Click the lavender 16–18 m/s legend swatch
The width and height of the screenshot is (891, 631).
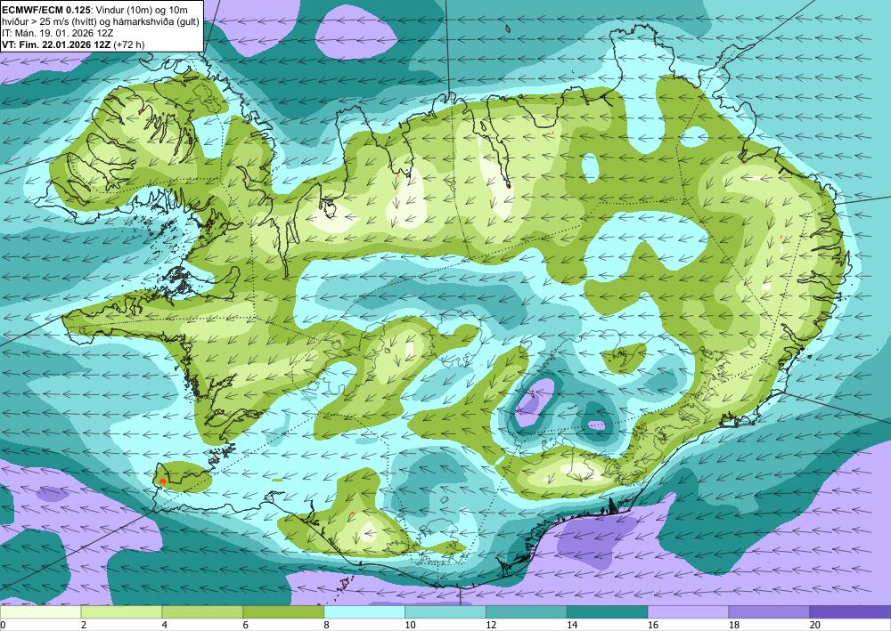tap(688, 611)
